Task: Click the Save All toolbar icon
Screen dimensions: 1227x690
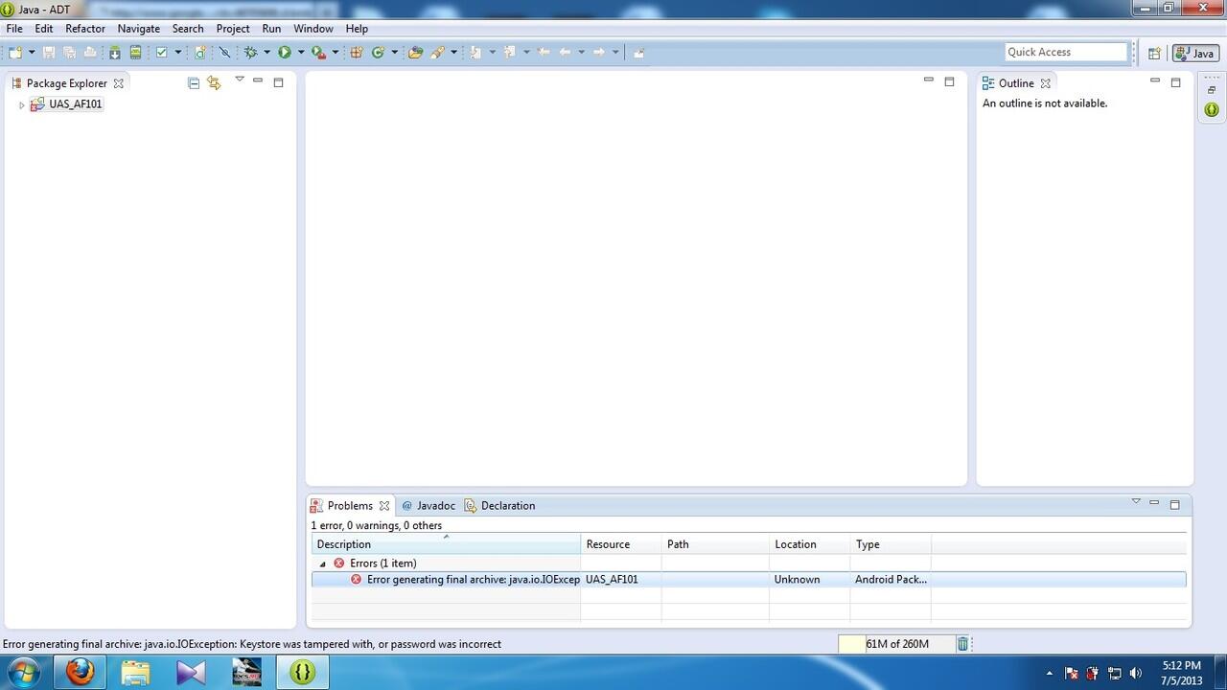Action: point(69,52)
